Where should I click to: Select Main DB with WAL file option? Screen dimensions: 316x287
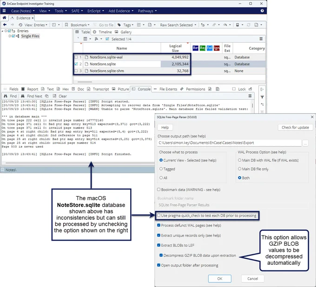point(239,160)
